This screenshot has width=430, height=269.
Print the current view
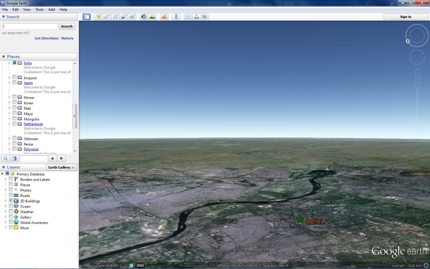197,17
